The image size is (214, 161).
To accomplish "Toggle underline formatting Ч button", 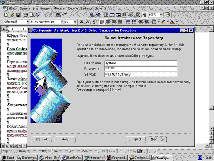I will click(x=94, y=22).
